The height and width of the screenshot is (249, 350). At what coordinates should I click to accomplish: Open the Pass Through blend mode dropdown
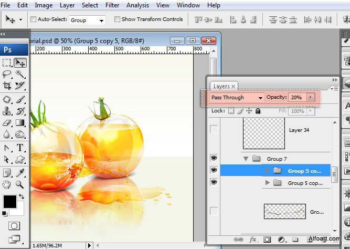coord(237,98)
